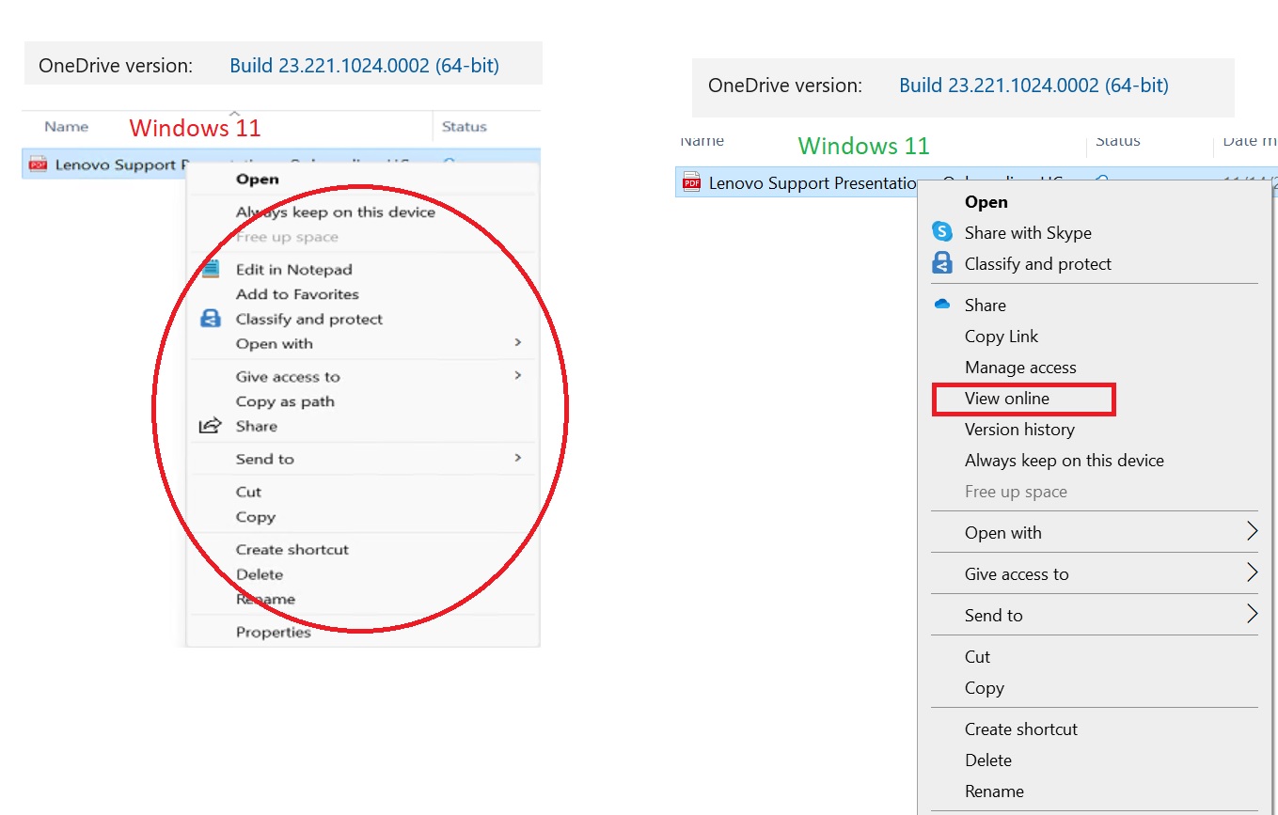Click the Classify and protect lock icon in right-hand menu
This screenshot has width=1278, height=815.
pos(942,263)
